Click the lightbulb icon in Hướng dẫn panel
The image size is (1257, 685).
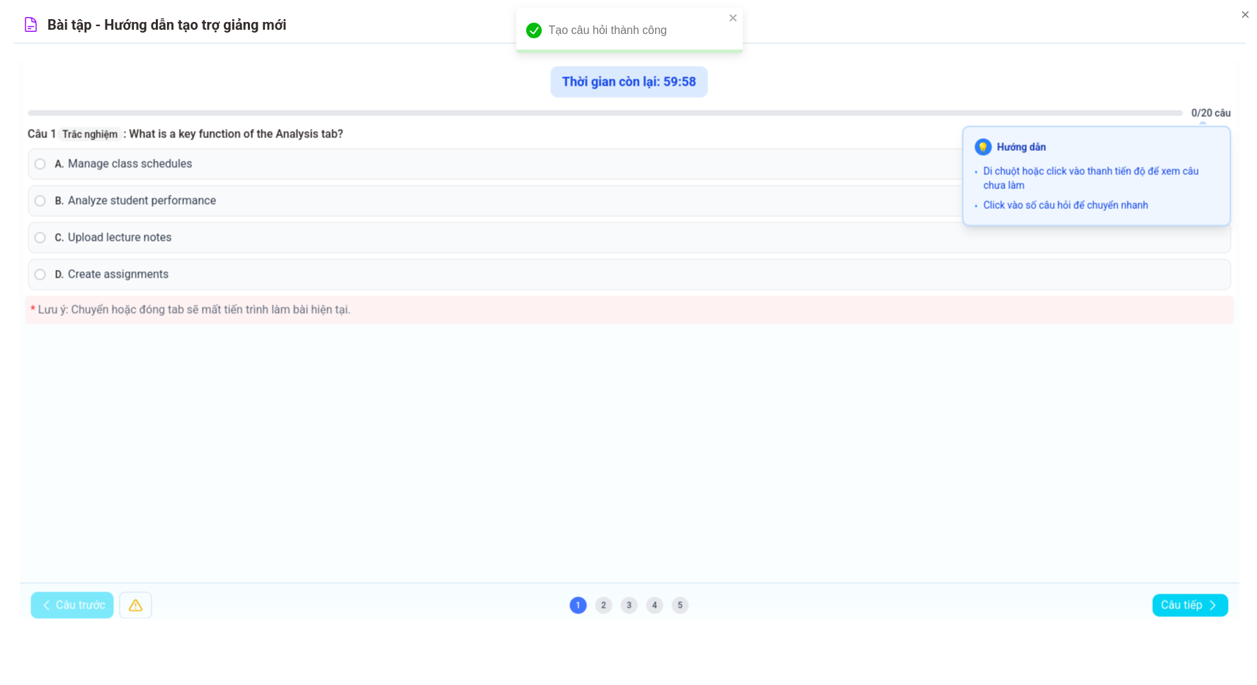[983, 147]
